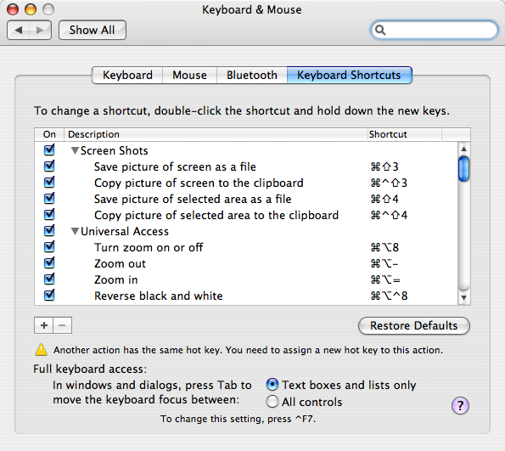Click the scroll down arrow in list
The height and width of the screenshot is (451, 505).
(463, 297)
